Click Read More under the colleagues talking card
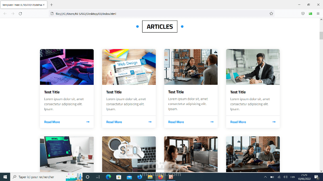 (176, 122)
